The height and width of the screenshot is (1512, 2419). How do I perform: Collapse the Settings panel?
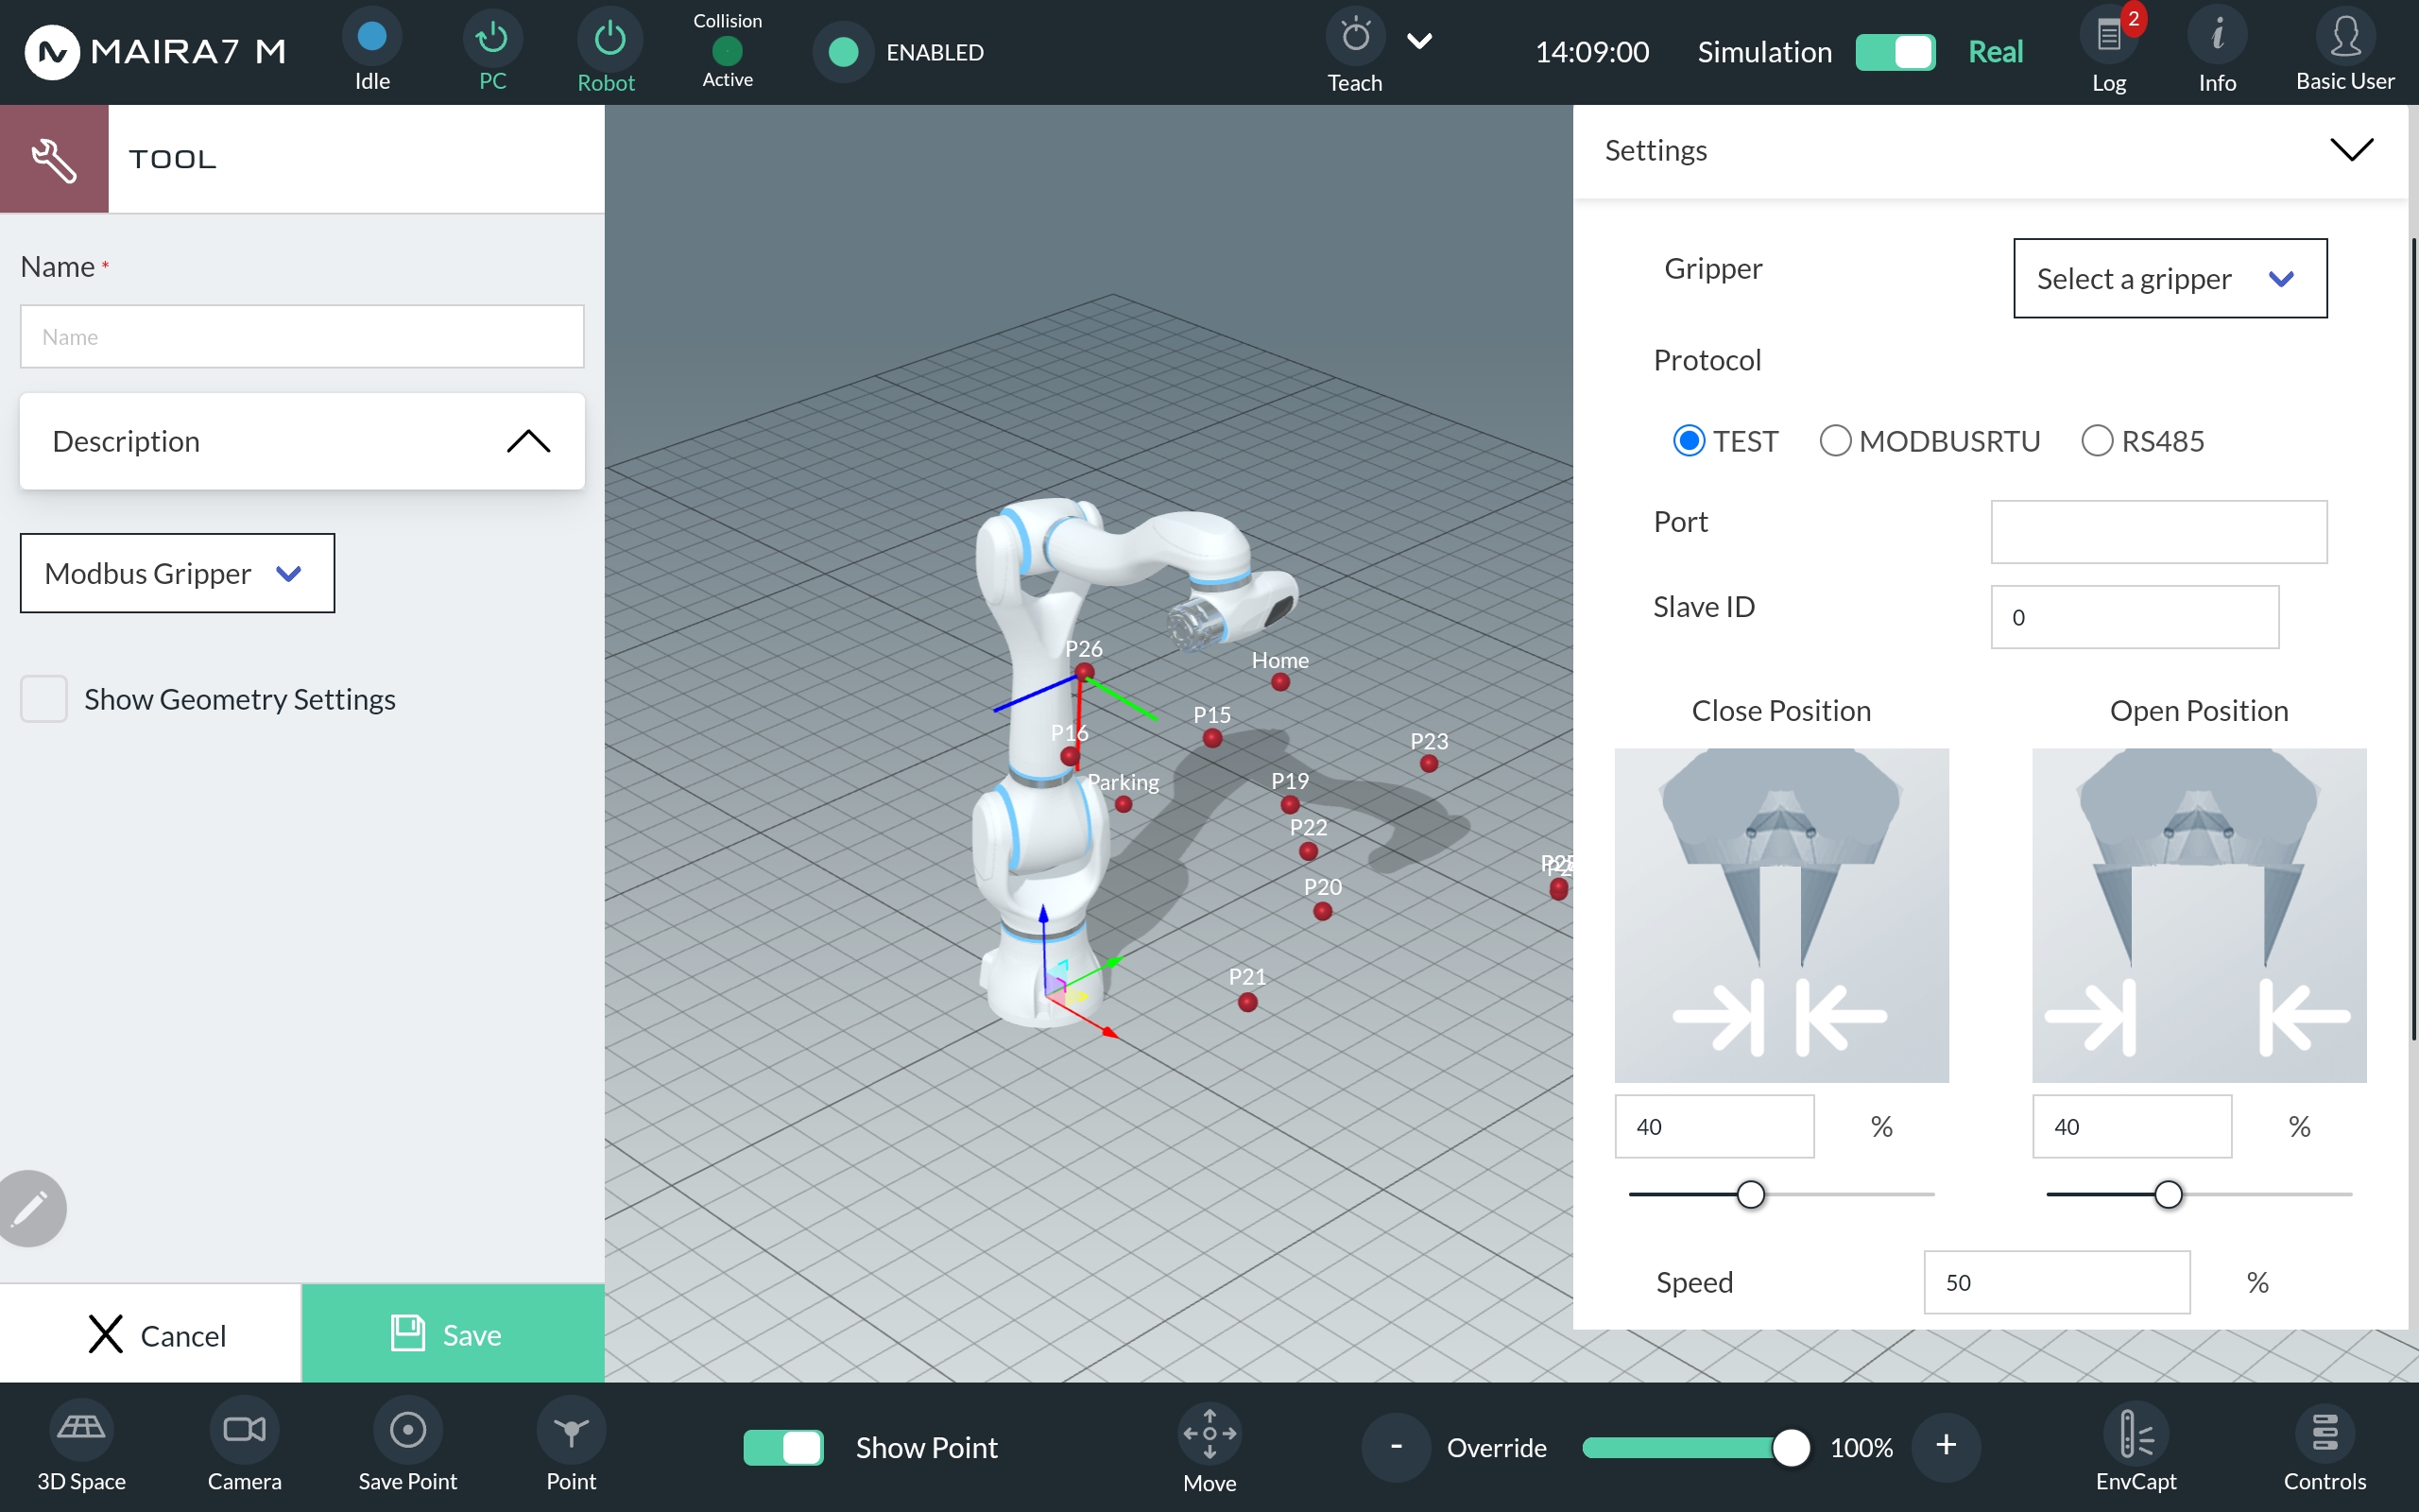2351,150
